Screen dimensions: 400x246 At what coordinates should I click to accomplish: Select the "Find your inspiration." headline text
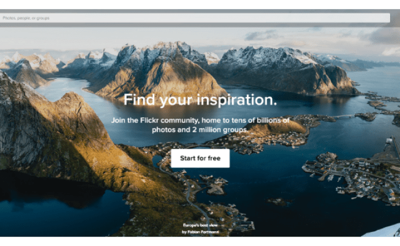click(200, 100)
